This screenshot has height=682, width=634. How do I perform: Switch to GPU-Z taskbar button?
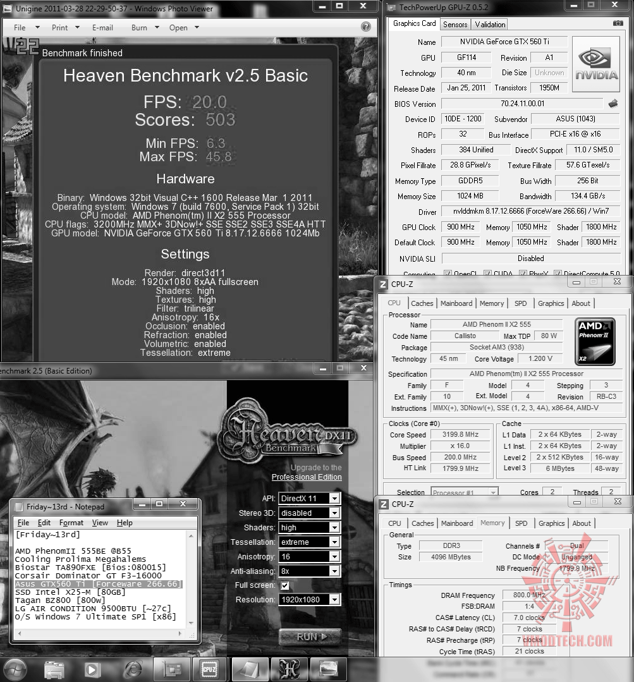click(172, 669)
